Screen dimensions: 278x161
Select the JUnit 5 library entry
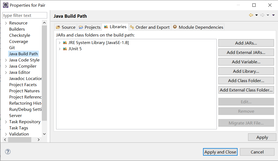75,49
